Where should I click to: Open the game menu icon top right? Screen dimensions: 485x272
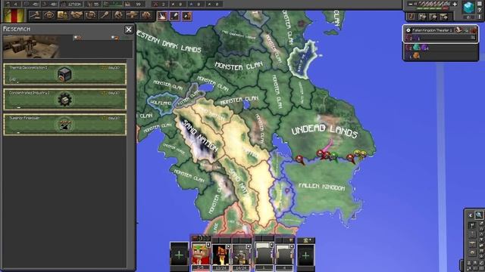480,4
